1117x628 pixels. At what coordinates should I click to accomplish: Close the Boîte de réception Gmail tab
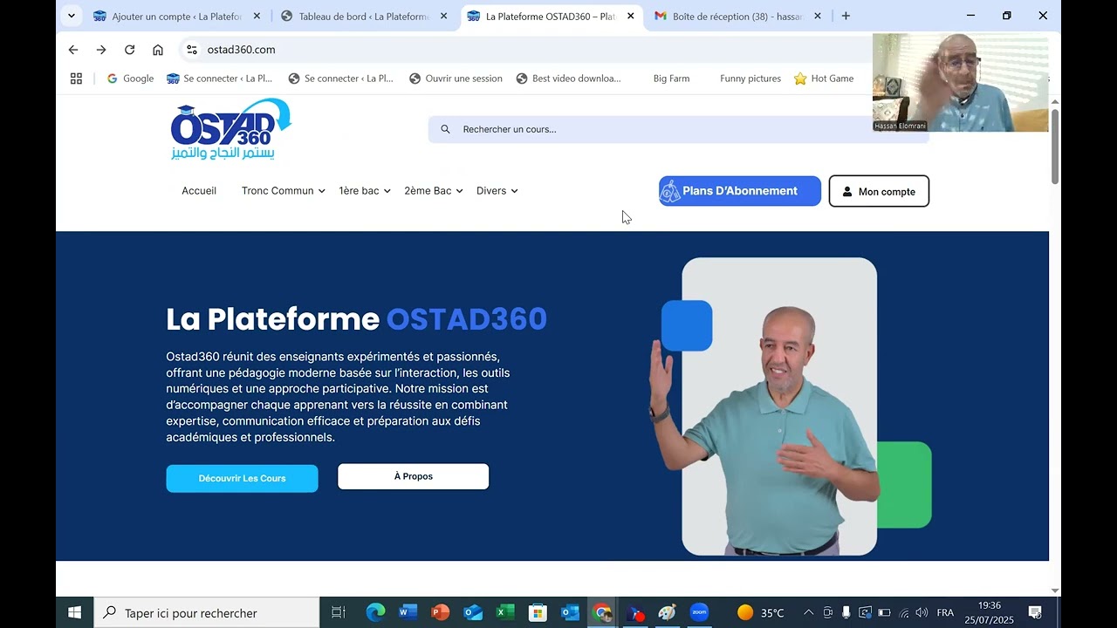pos(818,16)
